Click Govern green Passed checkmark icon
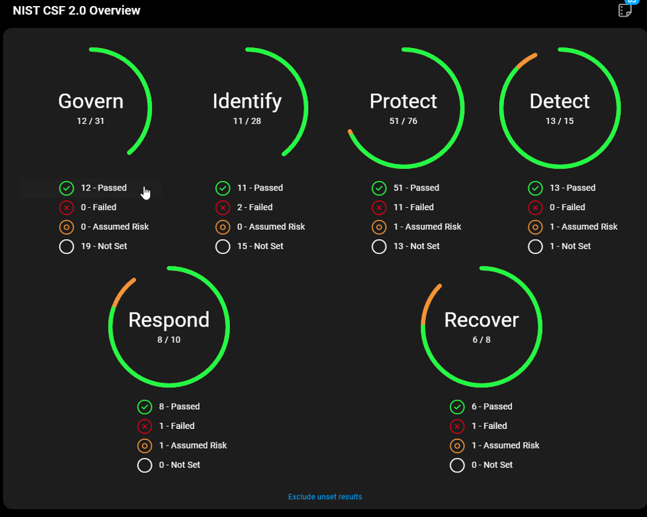Screen dimensions: 647x517 point(67,188)
